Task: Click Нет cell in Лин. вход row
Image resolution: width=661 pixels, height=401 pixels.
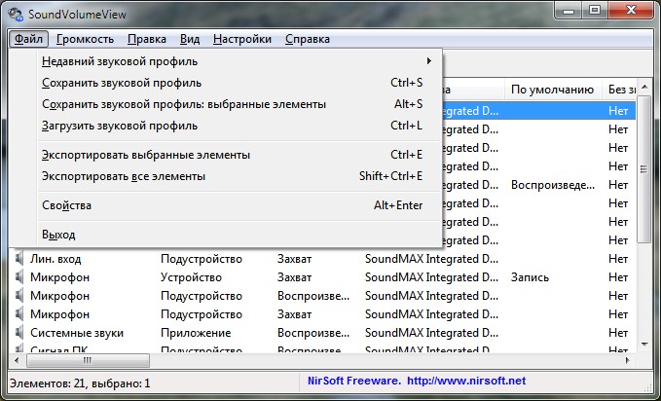Action: [618, 259]
